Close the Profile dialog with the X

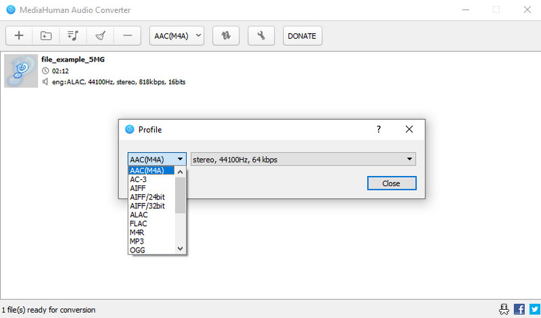click(x=409, y=129)
